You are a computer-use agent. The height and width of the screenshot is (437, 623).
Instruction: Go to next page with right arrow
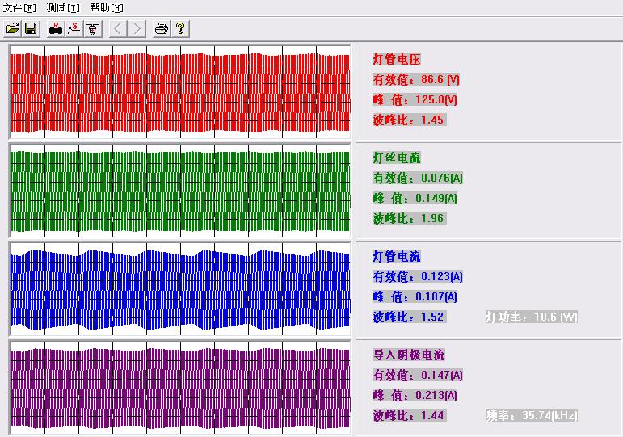coord(137,28)
